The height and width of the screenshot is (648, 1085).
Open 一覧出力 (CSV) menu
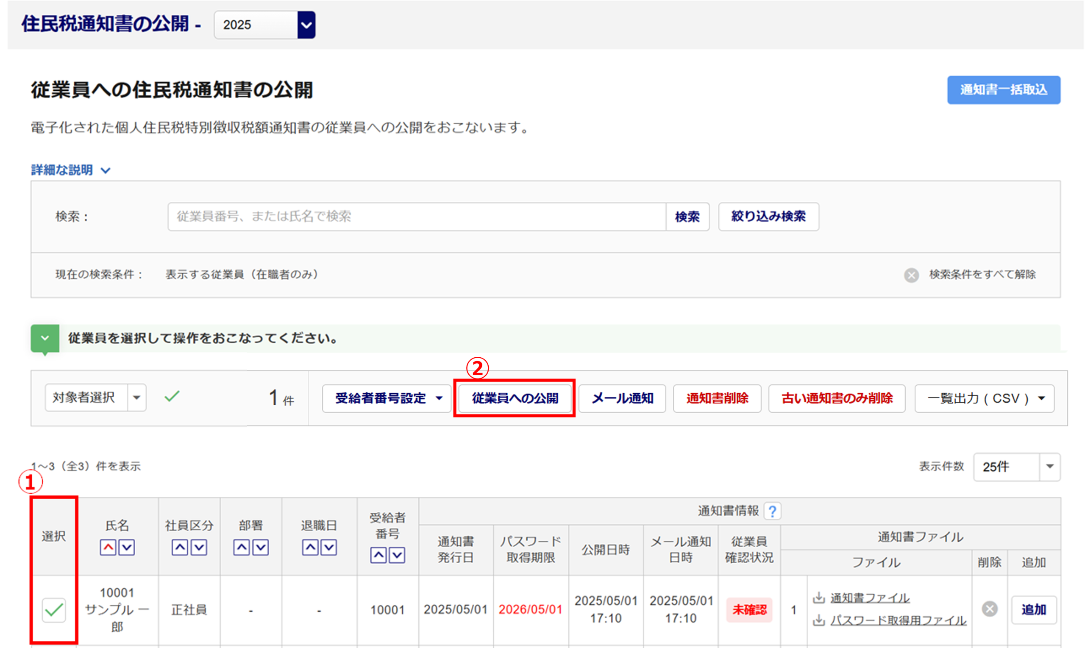(984, 398)
